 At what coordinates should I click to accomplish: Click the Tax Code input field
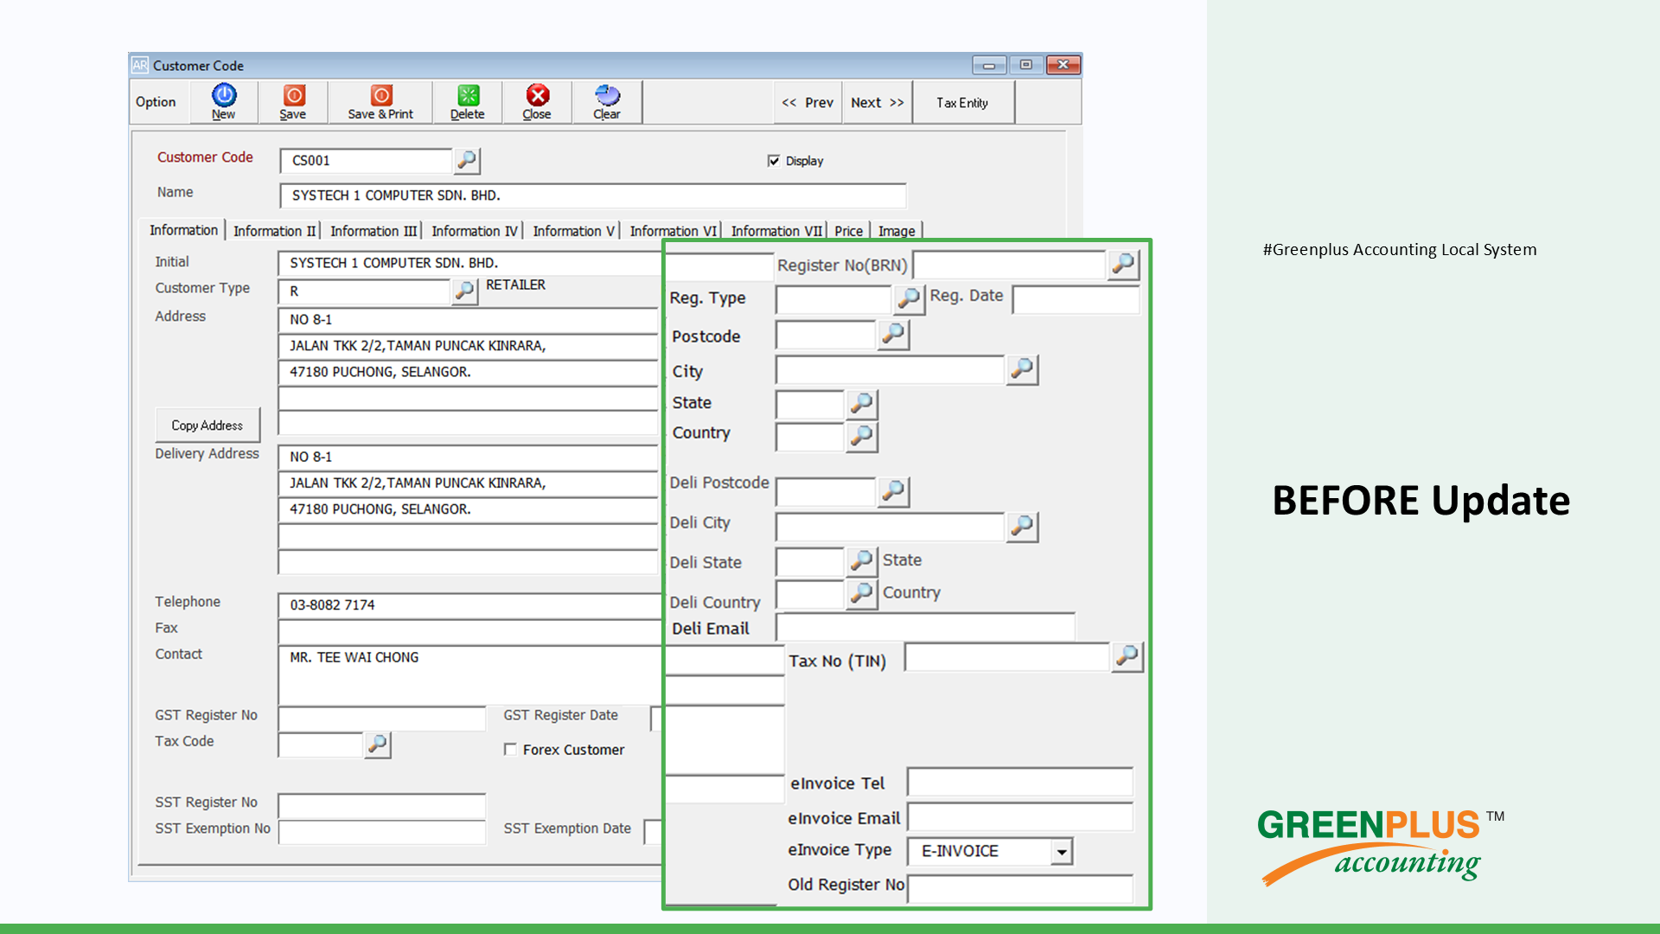[x=320, y=745]
